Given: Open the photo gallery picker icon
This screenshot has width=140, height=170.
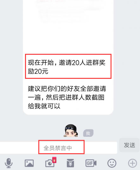Looking at the screenshot, I should coord(29,163).
